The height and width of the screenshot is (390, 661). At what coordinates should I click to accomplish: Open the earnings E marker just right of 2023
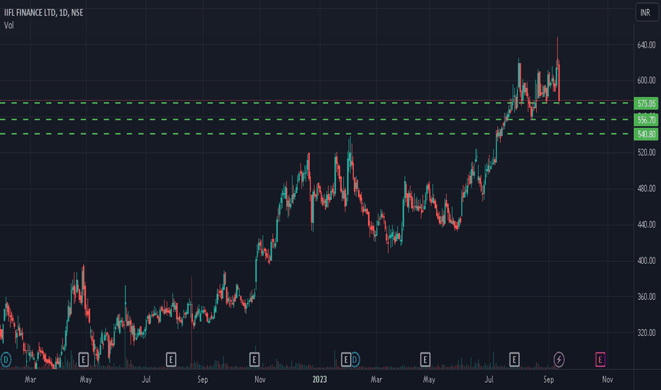point(345,360)
